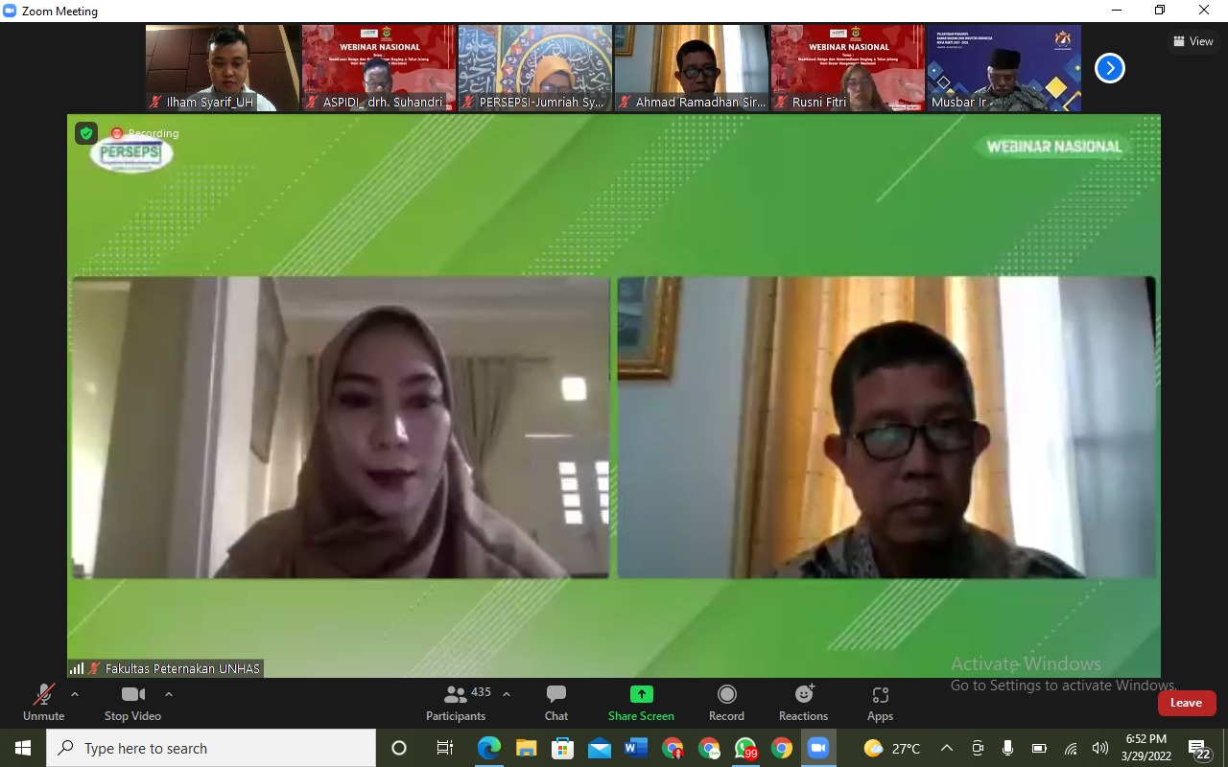Open the notification center with 22 badge
Viewport: 1228px width, 767px height.
point(1199,748)
